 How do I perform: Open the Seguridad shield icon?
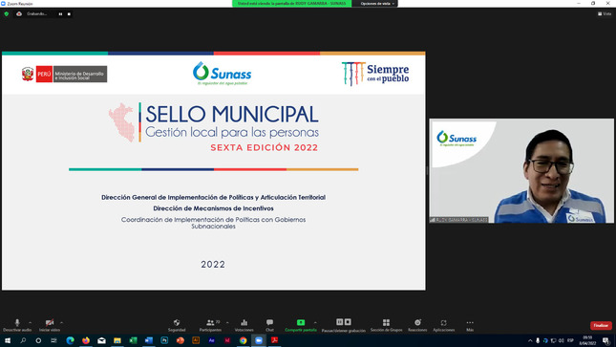(x=177, y=325)
